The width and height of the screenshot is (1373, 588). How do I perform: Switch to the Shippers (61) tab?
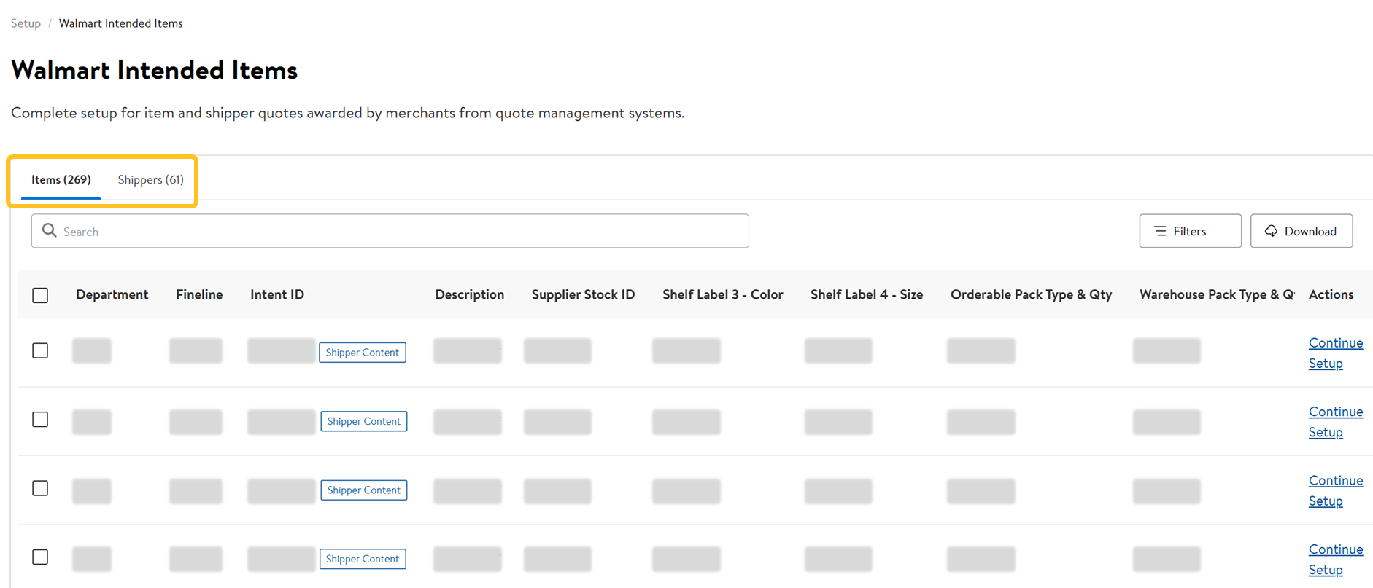150,179
